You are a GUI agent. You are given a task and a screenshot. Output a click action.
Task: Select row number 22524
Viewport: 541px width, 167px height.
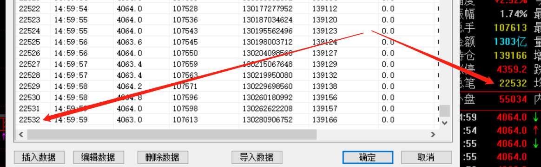coord(30,31)
